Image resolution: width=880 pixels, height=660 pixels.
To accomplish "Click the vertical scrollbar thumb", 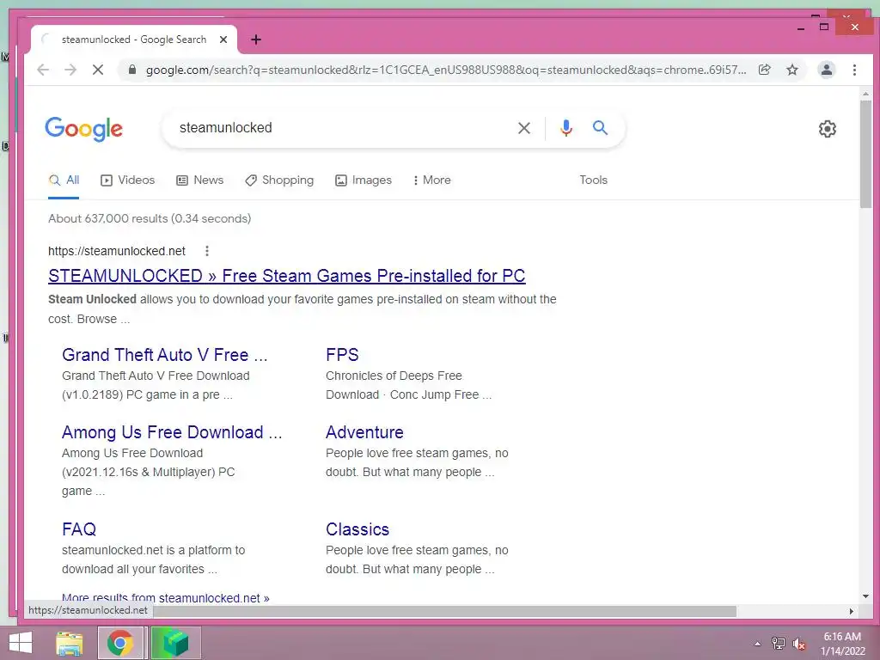I will [x=865, y=155].
